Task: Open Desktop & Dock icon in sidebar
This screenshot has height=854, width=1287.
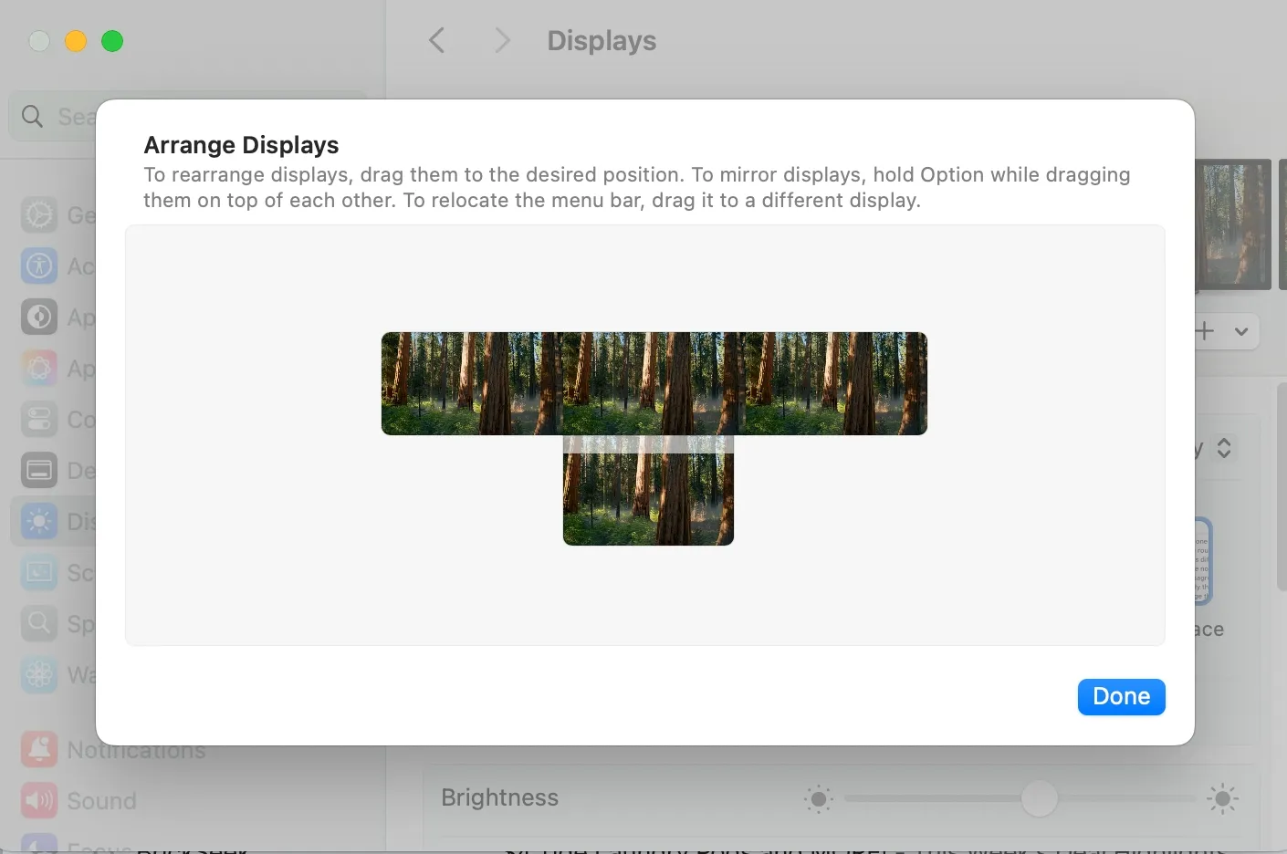Action: click(x=39, y=470)
